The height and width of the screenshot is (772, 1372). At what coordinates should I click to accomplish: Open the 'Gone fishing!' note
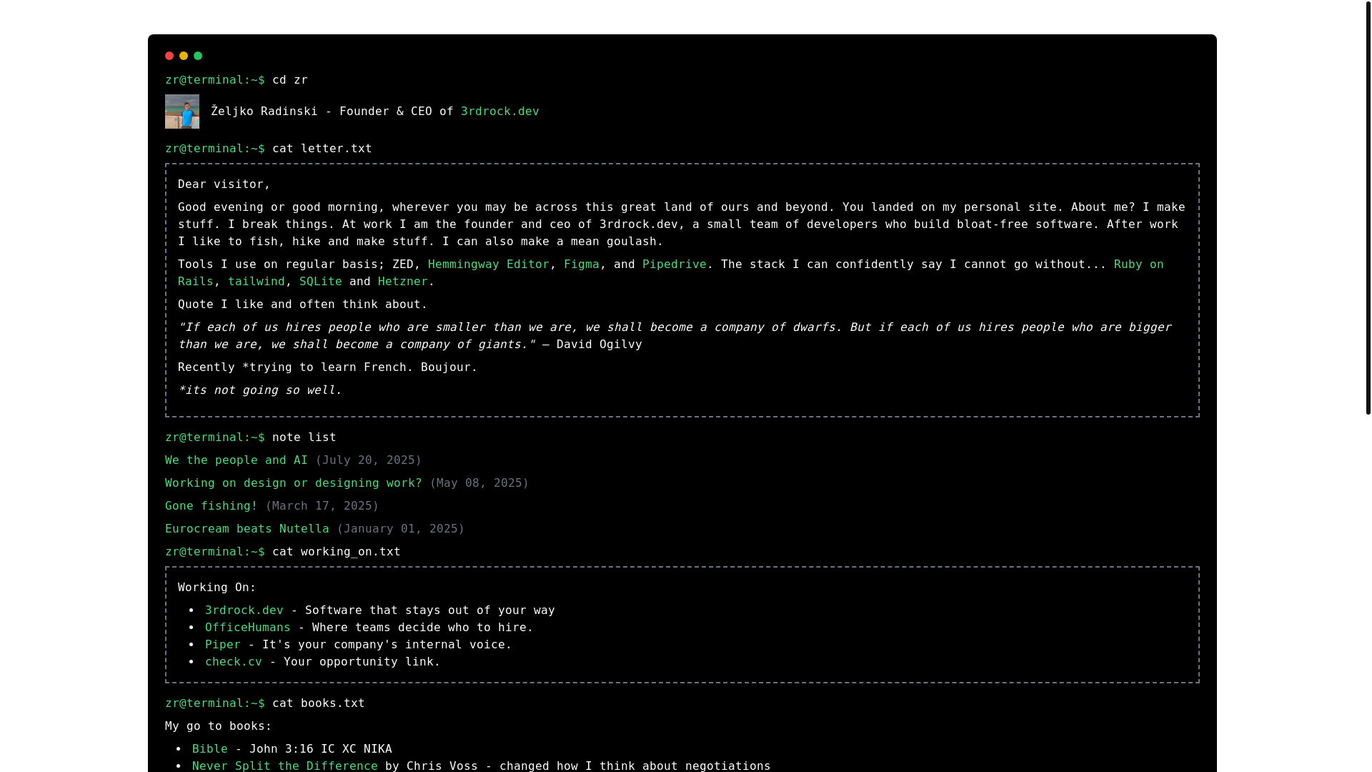[212, 506]
